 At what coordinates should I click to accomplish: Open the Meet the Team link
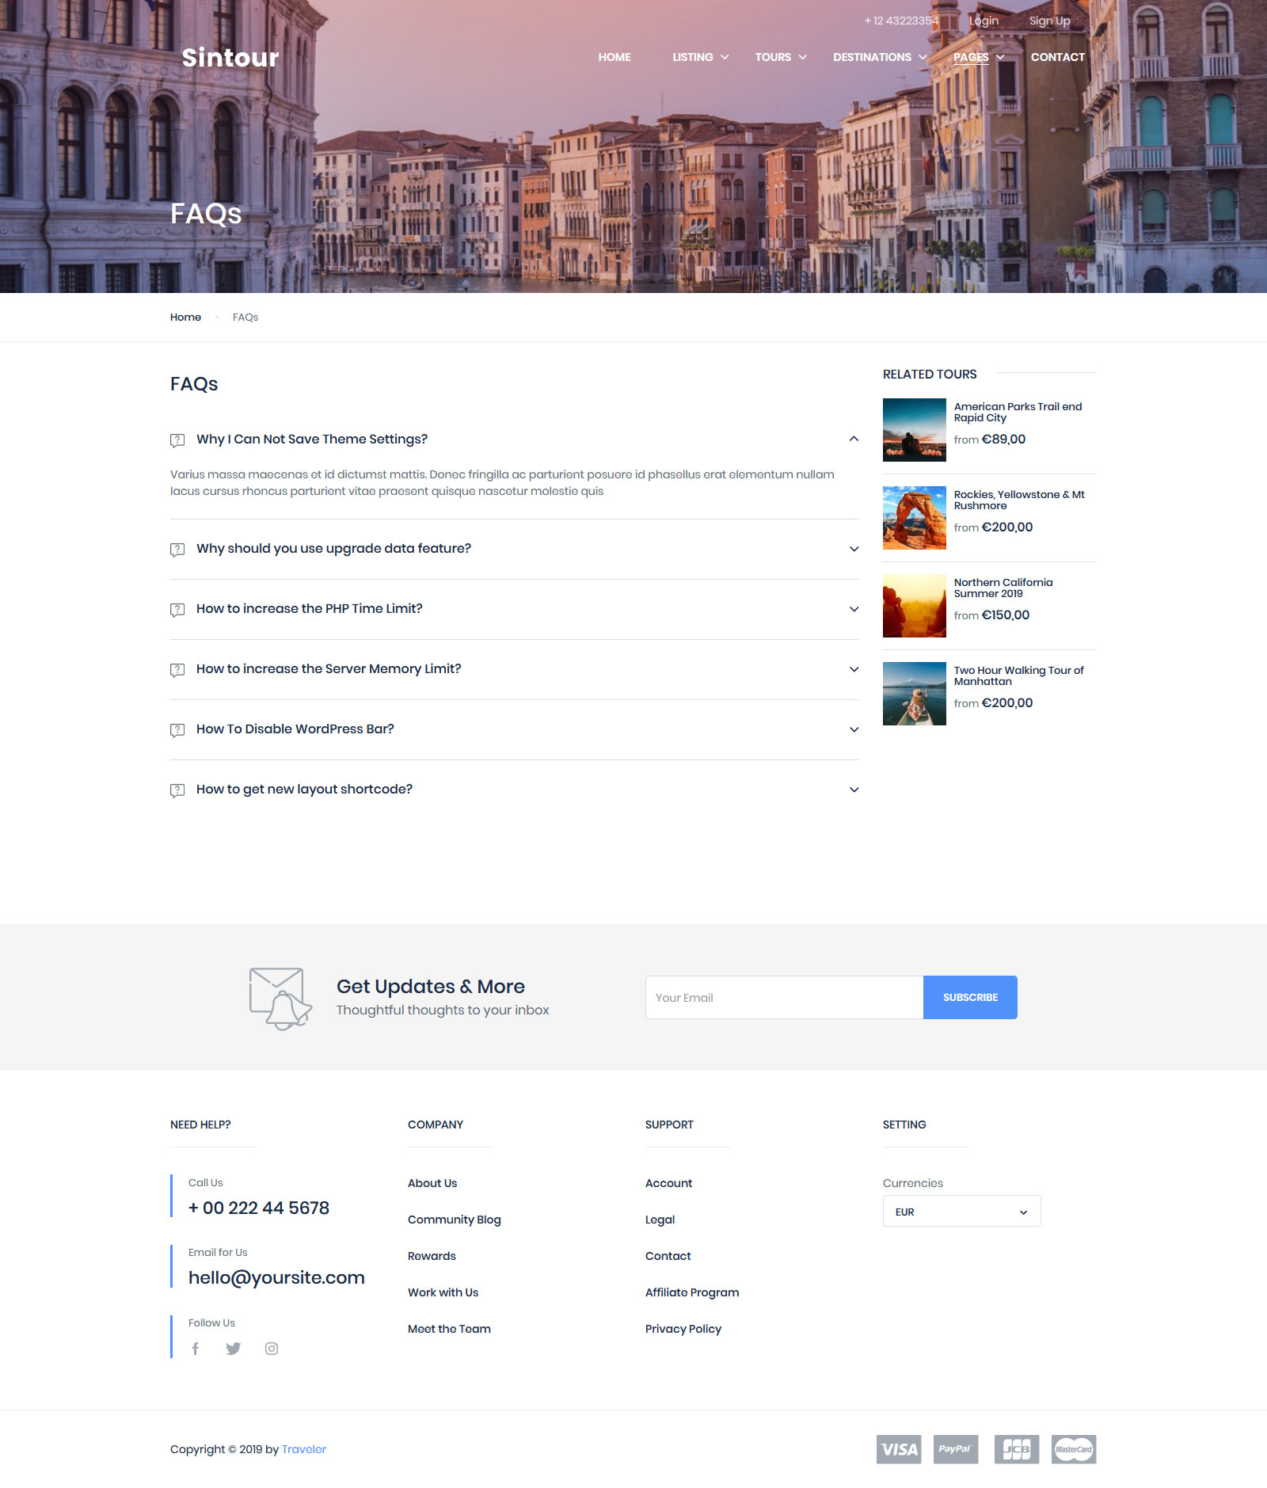(449, 1329)
